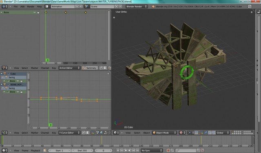Play the animation in reverse
This screenshot has width=261, height=153.
click(126, 150)
